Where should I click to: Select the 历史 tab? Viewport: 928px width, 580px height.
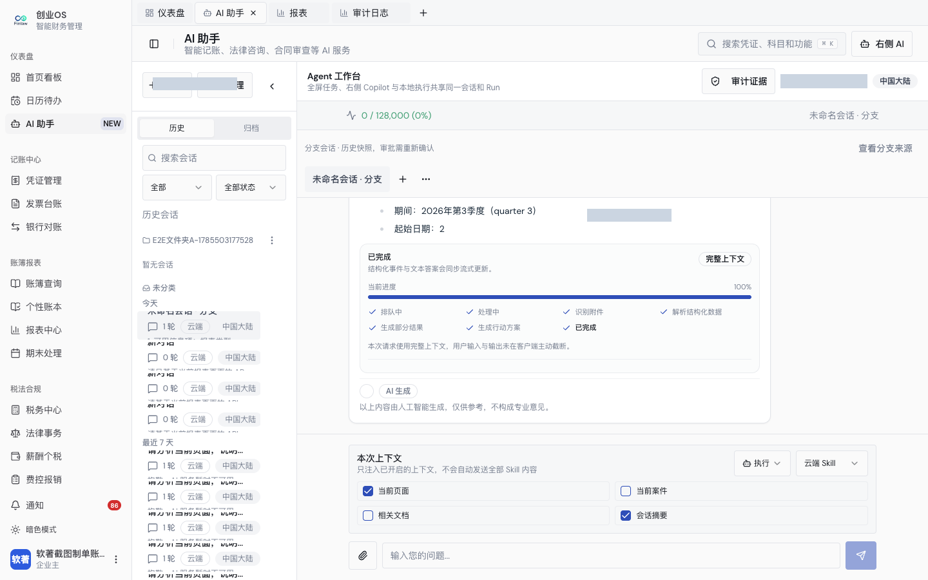pyautogui.click(x=177, y=128)
